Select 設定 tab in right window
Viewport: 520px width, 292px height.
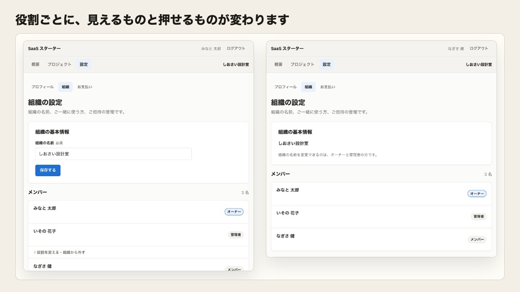(326, 65)
